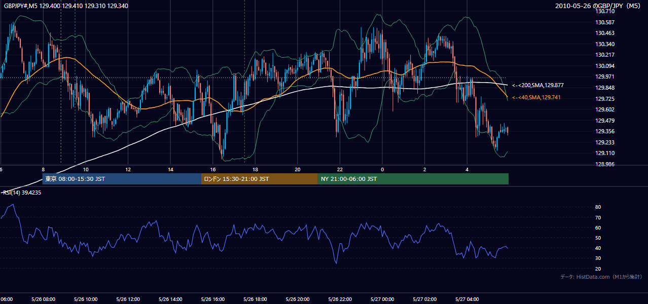The image size is (648, 304).
Task: Click the RSI scale value 70
Action: 598,217
